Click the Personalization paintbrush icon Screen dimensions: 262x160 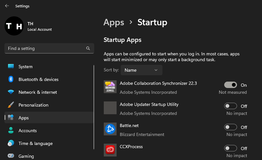click(11, 105)
